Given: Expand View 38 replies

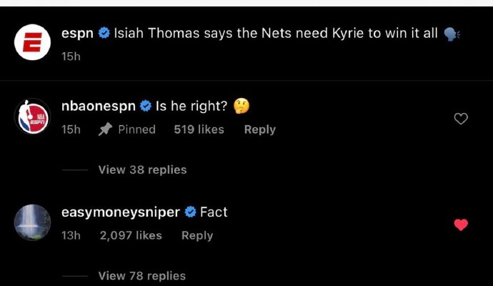Looking at the screenshot, I should coord(142,169).
